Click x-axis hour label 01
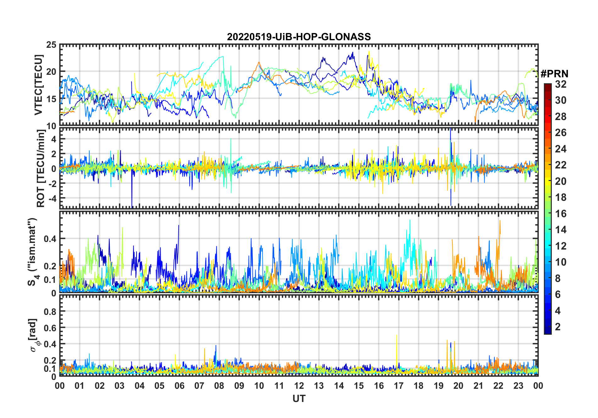The width and height of the screenshot is (598, 418). tap(80, 386)
